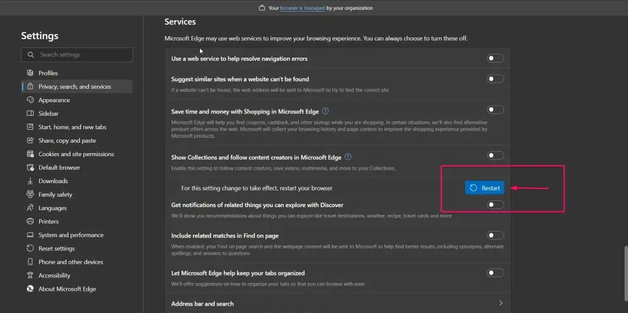The width and height of the screenshot is (628, 313).
Task: Click the Family safety icon
Action: point(30,195)
